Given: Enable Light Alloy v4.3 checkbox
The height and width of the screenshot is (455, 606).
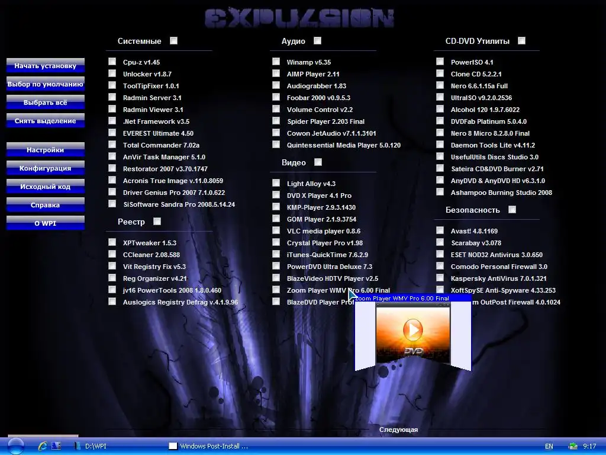Looking at the screenshot, I should (x=276, y=182).
